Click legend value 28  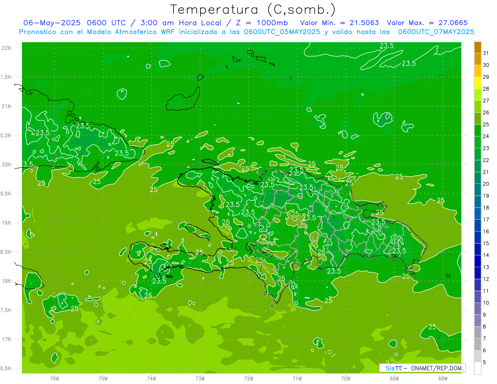click(x=486, y=89)
